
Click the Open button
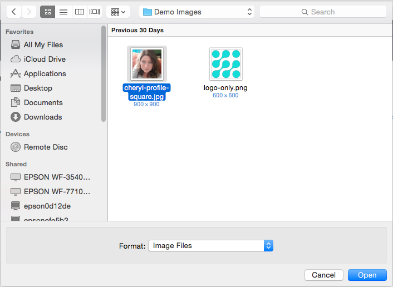point(367,275)
